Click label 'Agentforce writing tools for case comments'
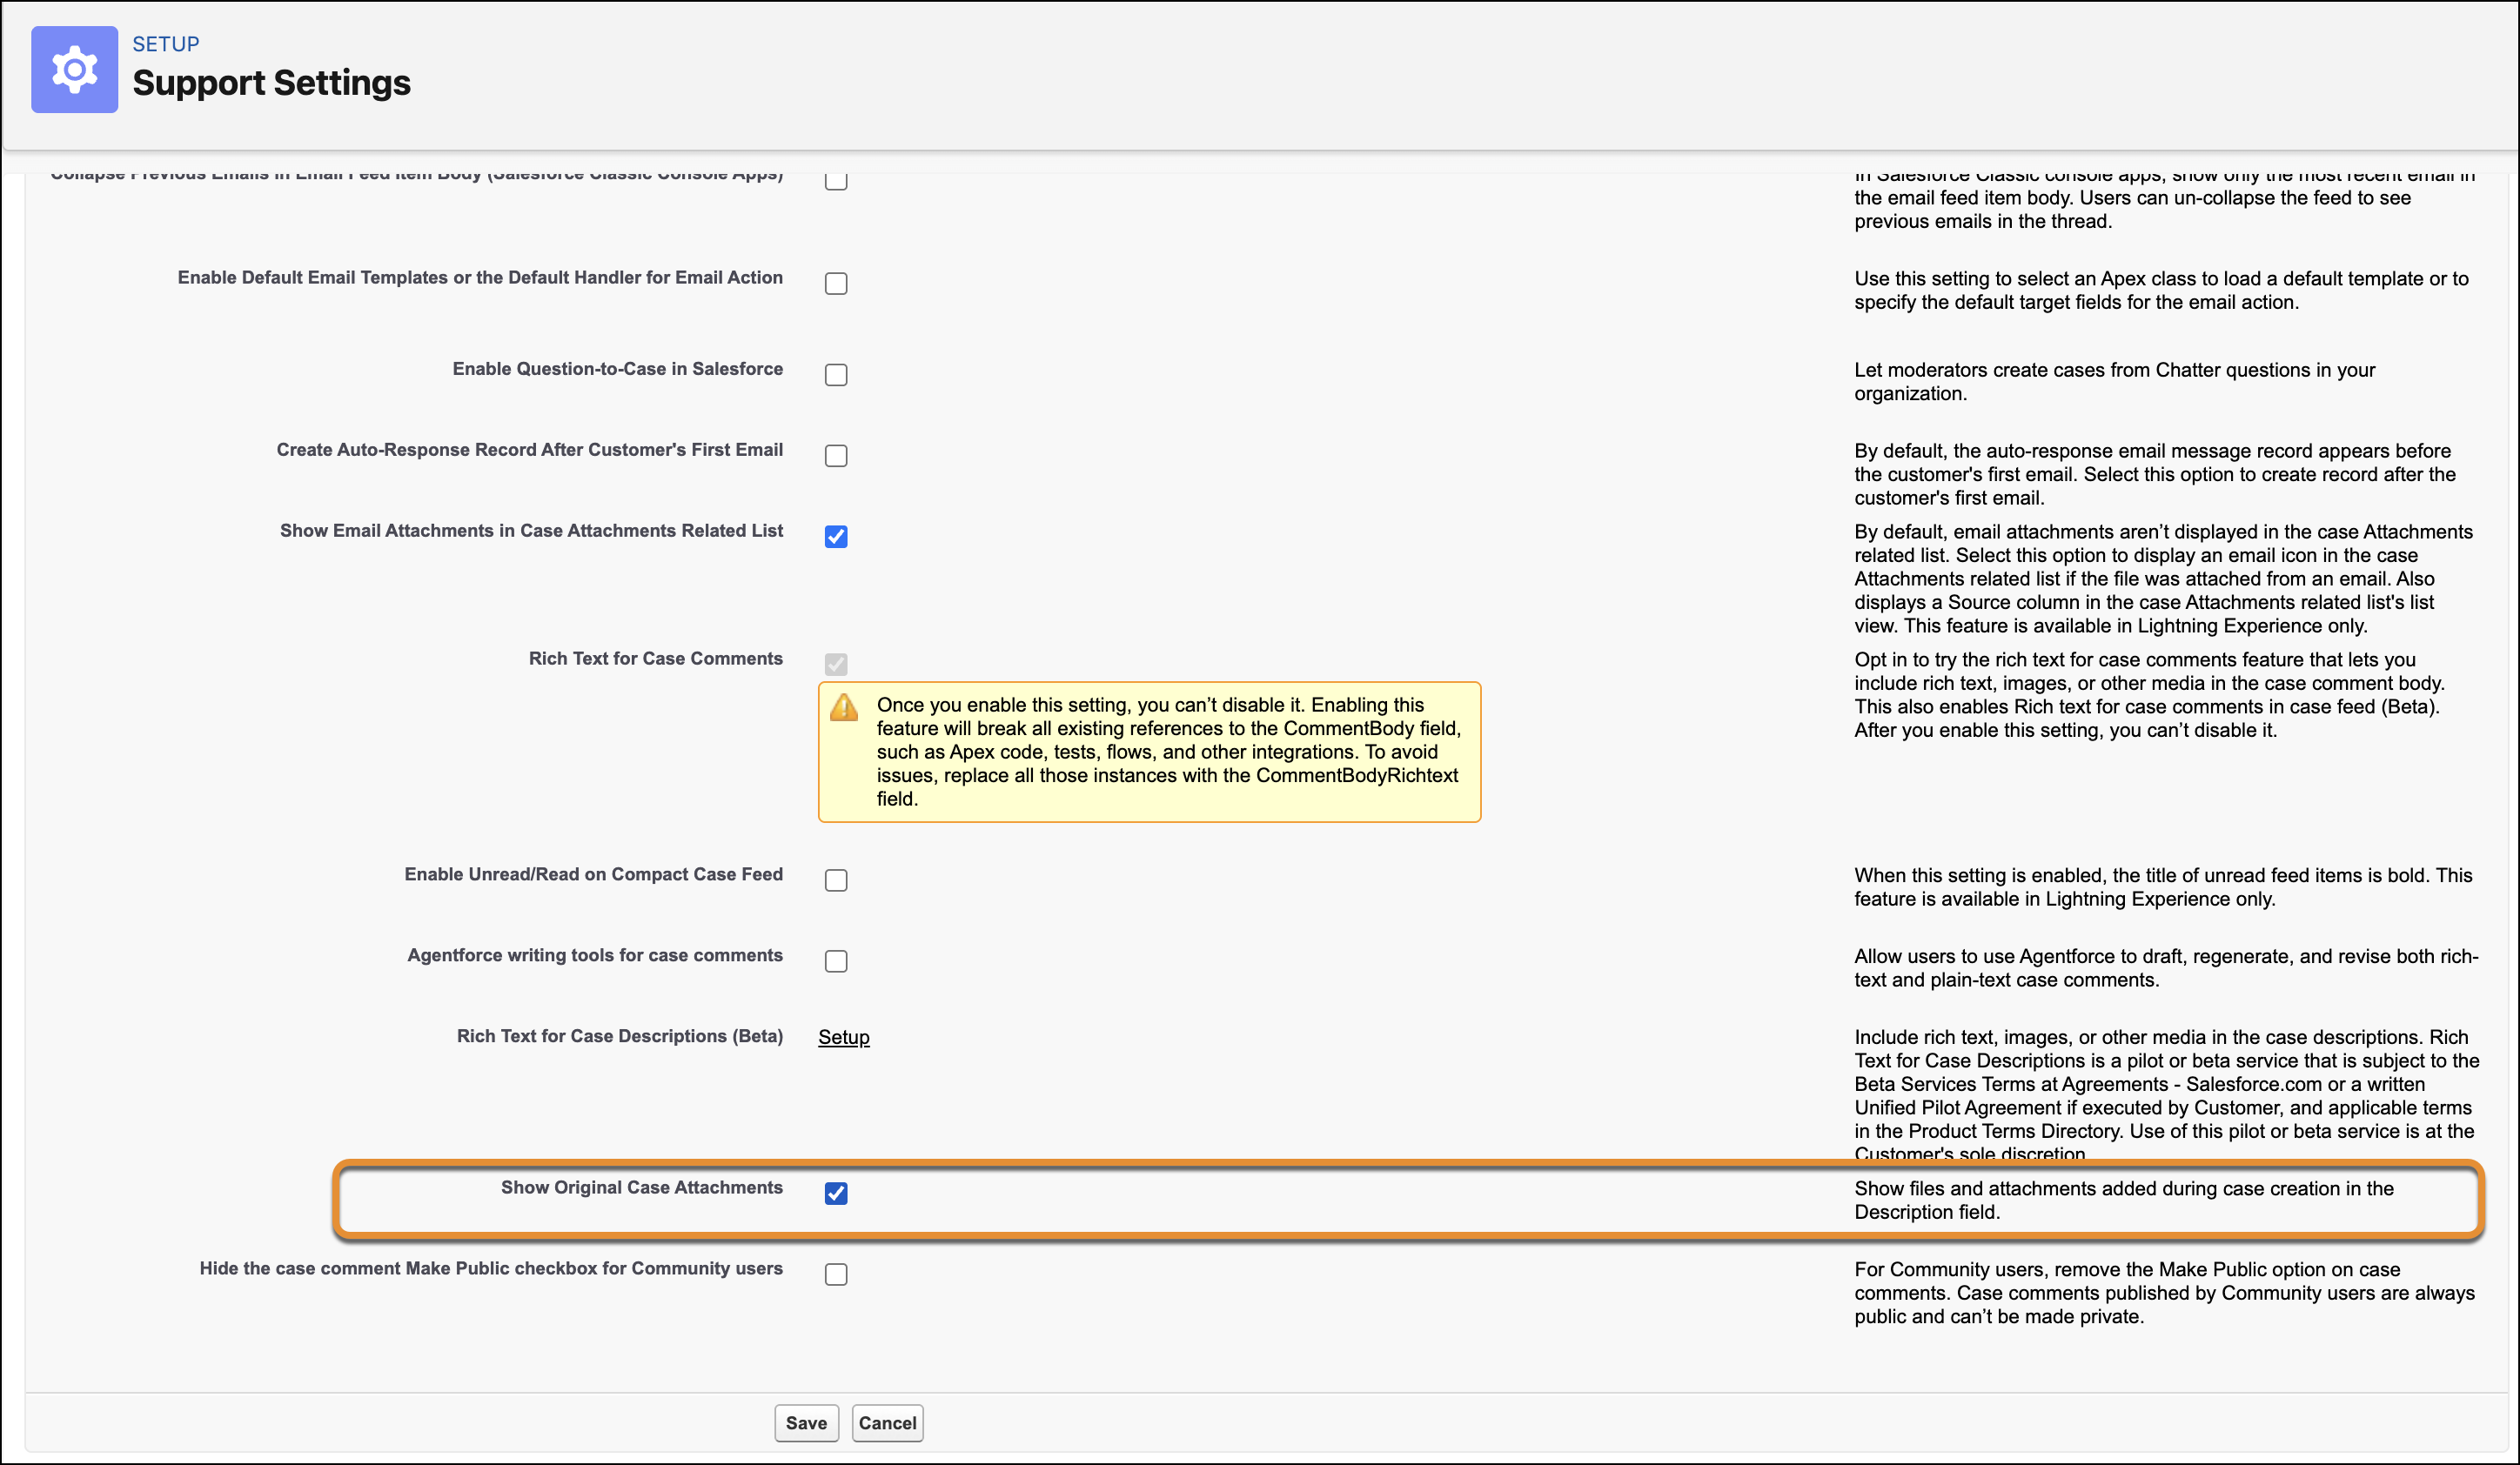 [x=595, y=955]
